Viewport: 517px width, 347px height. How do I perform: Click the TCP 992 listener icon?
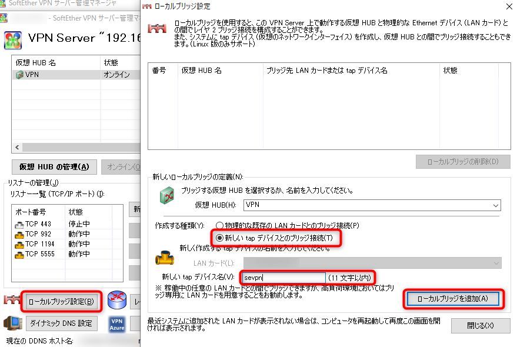coord(19,235)
